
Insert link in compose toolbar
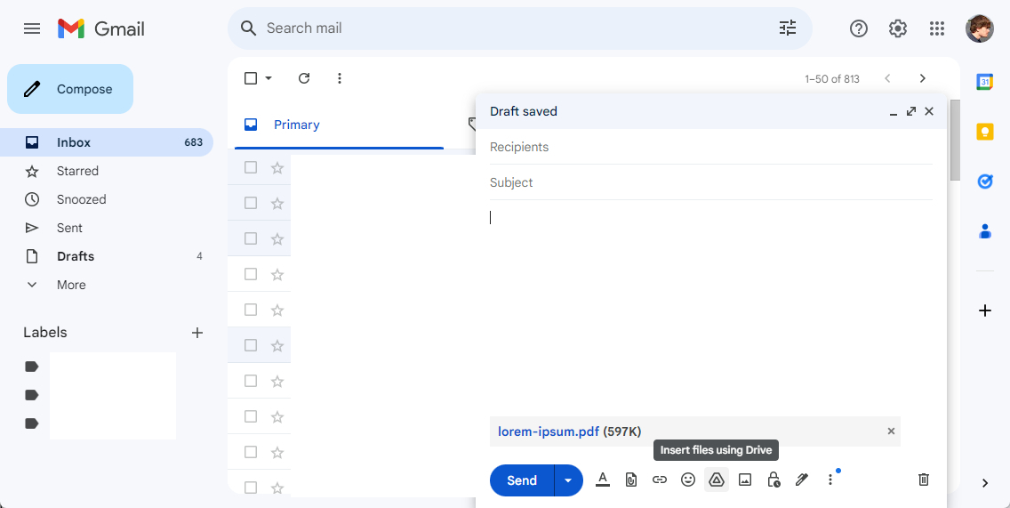click(x=659, y=480)
